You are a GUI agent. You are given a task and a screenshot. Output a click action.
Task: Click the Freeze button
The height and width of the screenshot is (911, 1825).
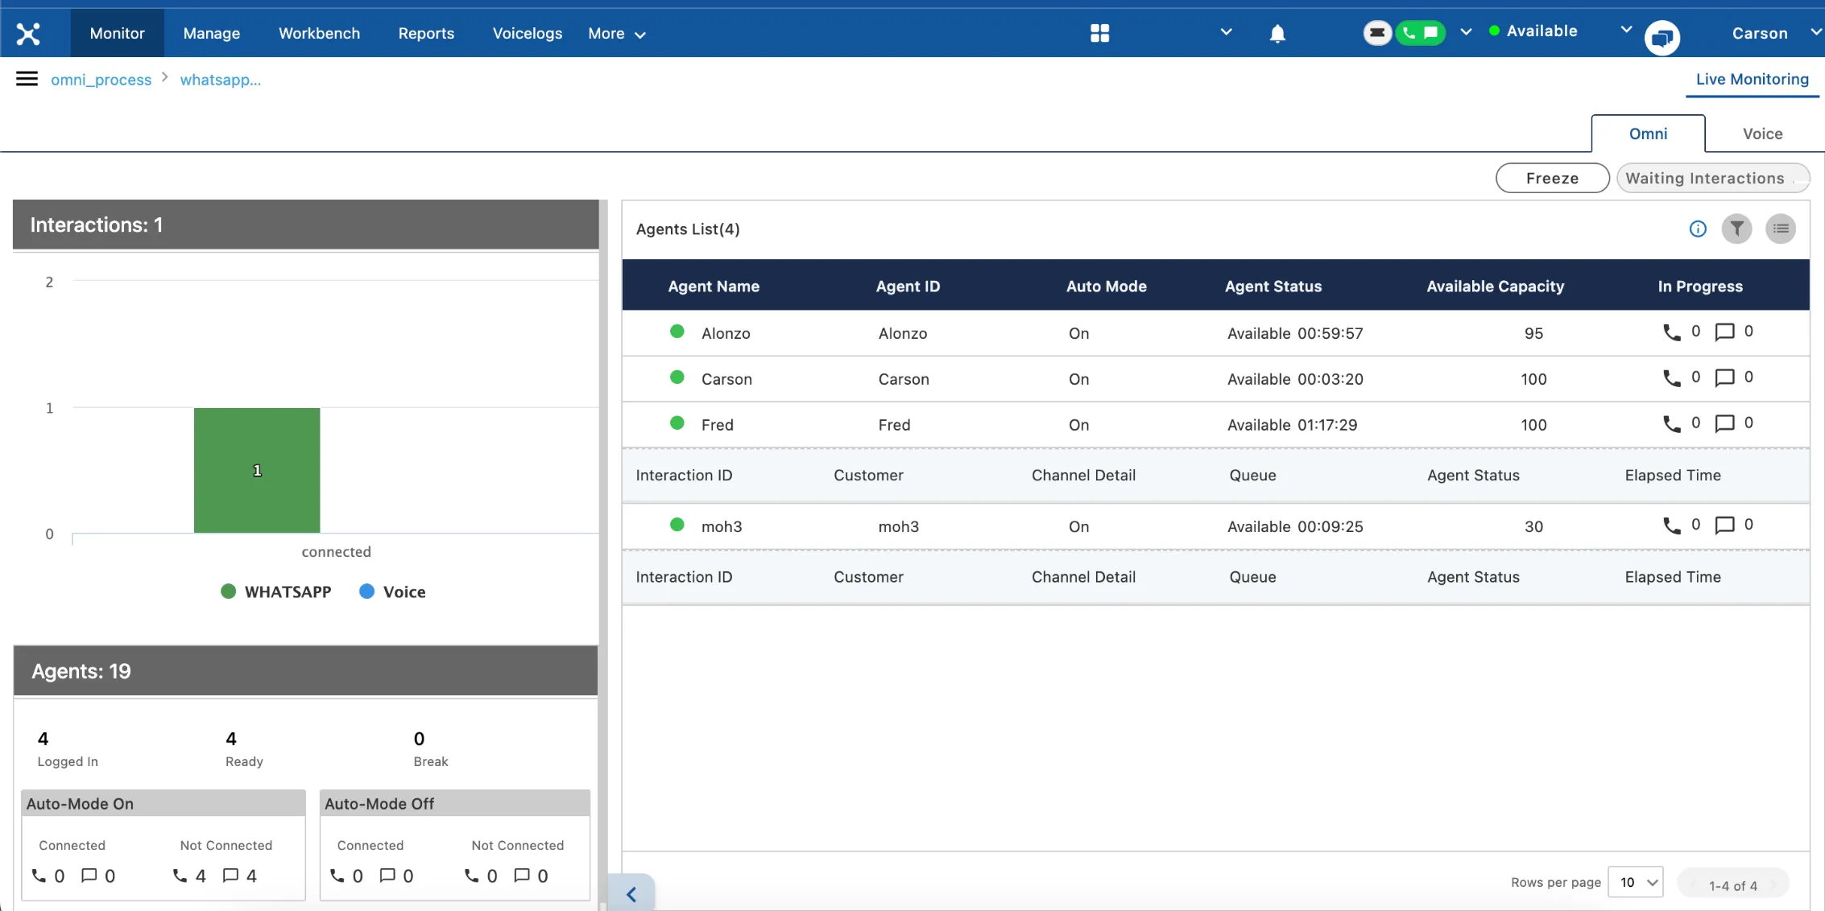(x=1552, y=178)
